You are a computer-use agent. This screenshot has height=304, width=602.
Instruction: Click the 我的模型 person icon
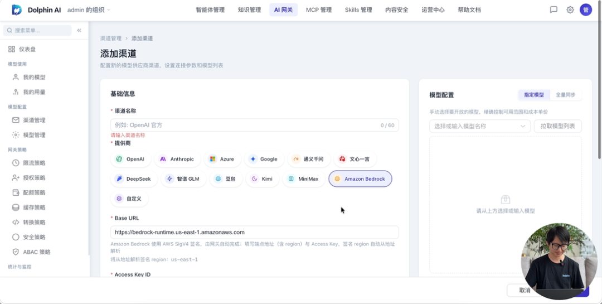(x=16, y=77)
